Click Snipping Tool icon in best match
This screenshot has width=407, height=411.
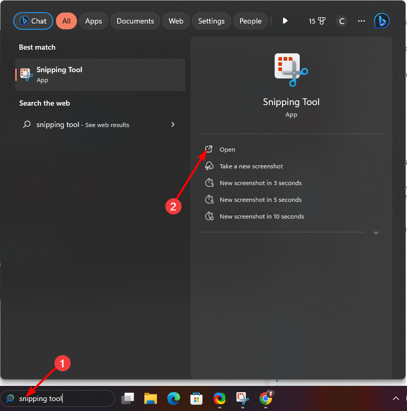pyautogui.click(x=26, y=75)
